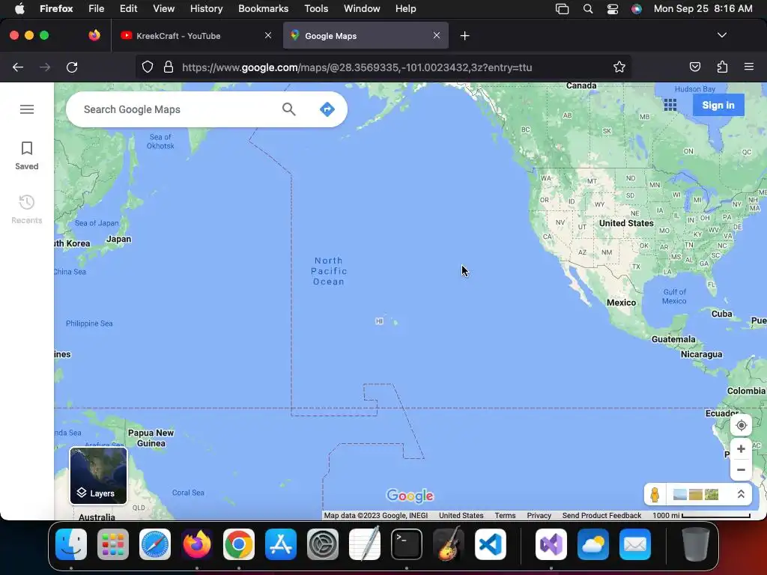Close the KreekCraft YouTube tab
Viewport: 767px width, 575px height.
pos(268,35)
